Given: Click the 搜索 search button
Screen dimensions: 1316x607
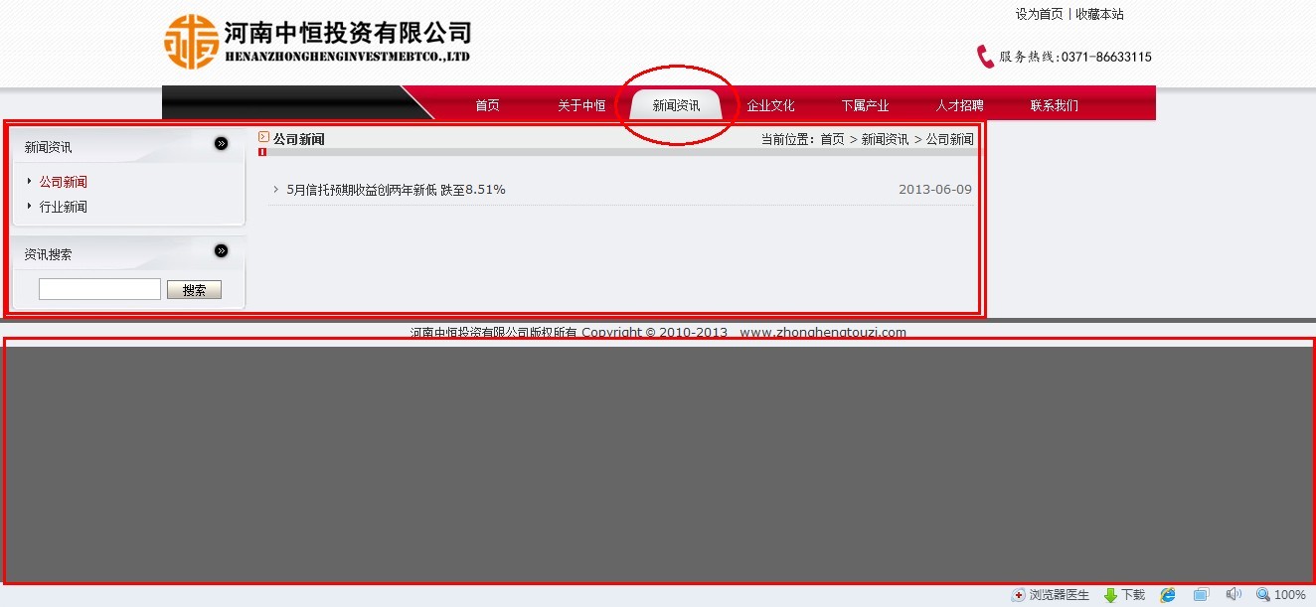Looking at the screenshot, I should pyautogui.click(x=194, y=290).
